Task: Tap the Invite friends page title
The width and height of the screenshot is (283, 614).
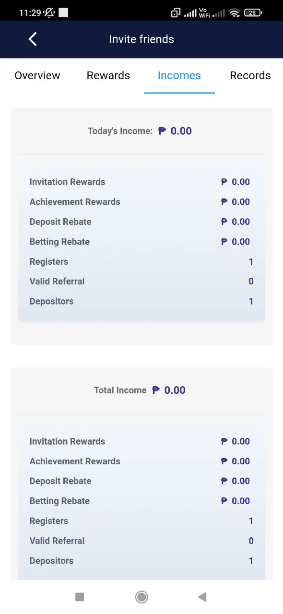Action: click(141, 39)
